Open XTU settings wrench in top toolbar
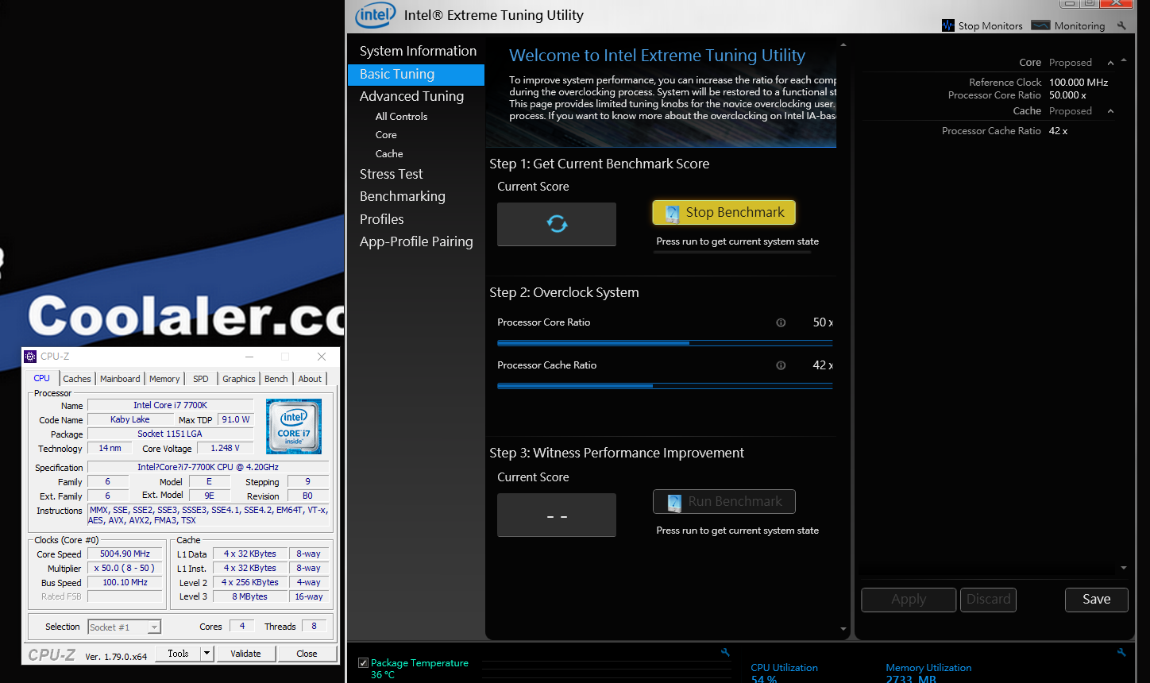 [1121, 25]
